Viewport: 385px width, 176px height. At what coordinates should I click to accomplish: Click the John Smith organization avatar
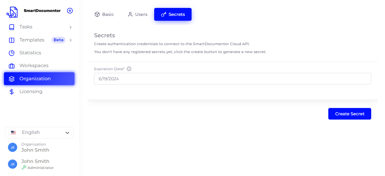(x=13, y=147)
